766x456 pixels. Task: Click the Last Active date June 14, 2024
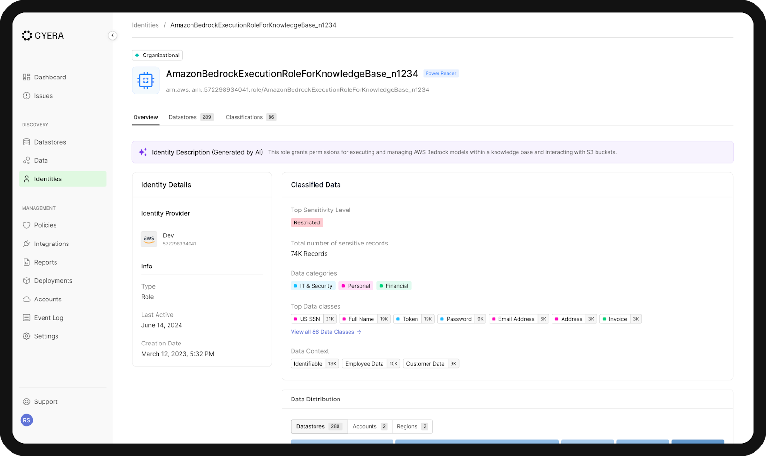[162, 325]
